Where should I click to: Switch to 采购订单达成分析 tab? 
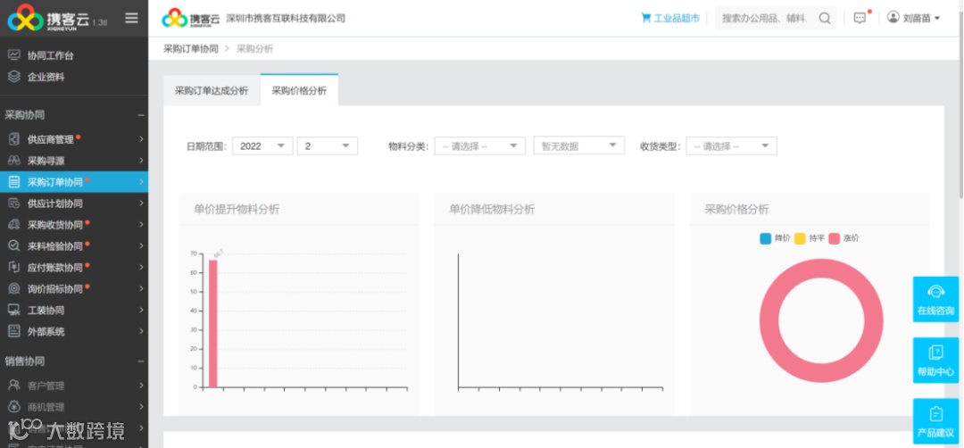[x=212, y=90]
